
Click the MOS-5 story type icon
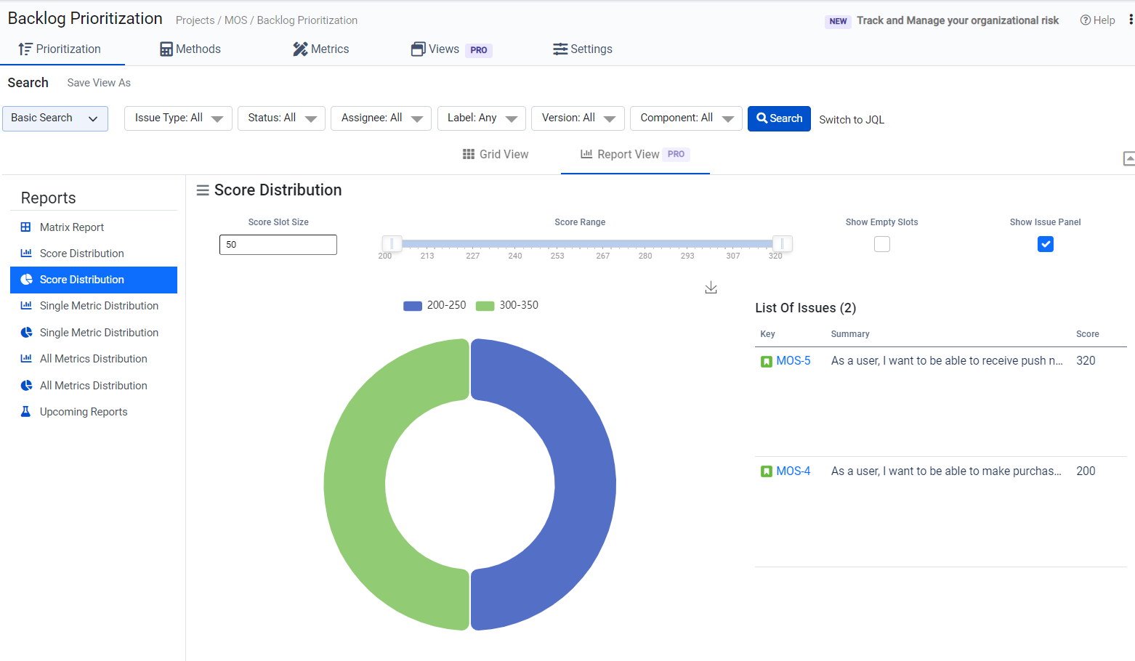[766, 361]
